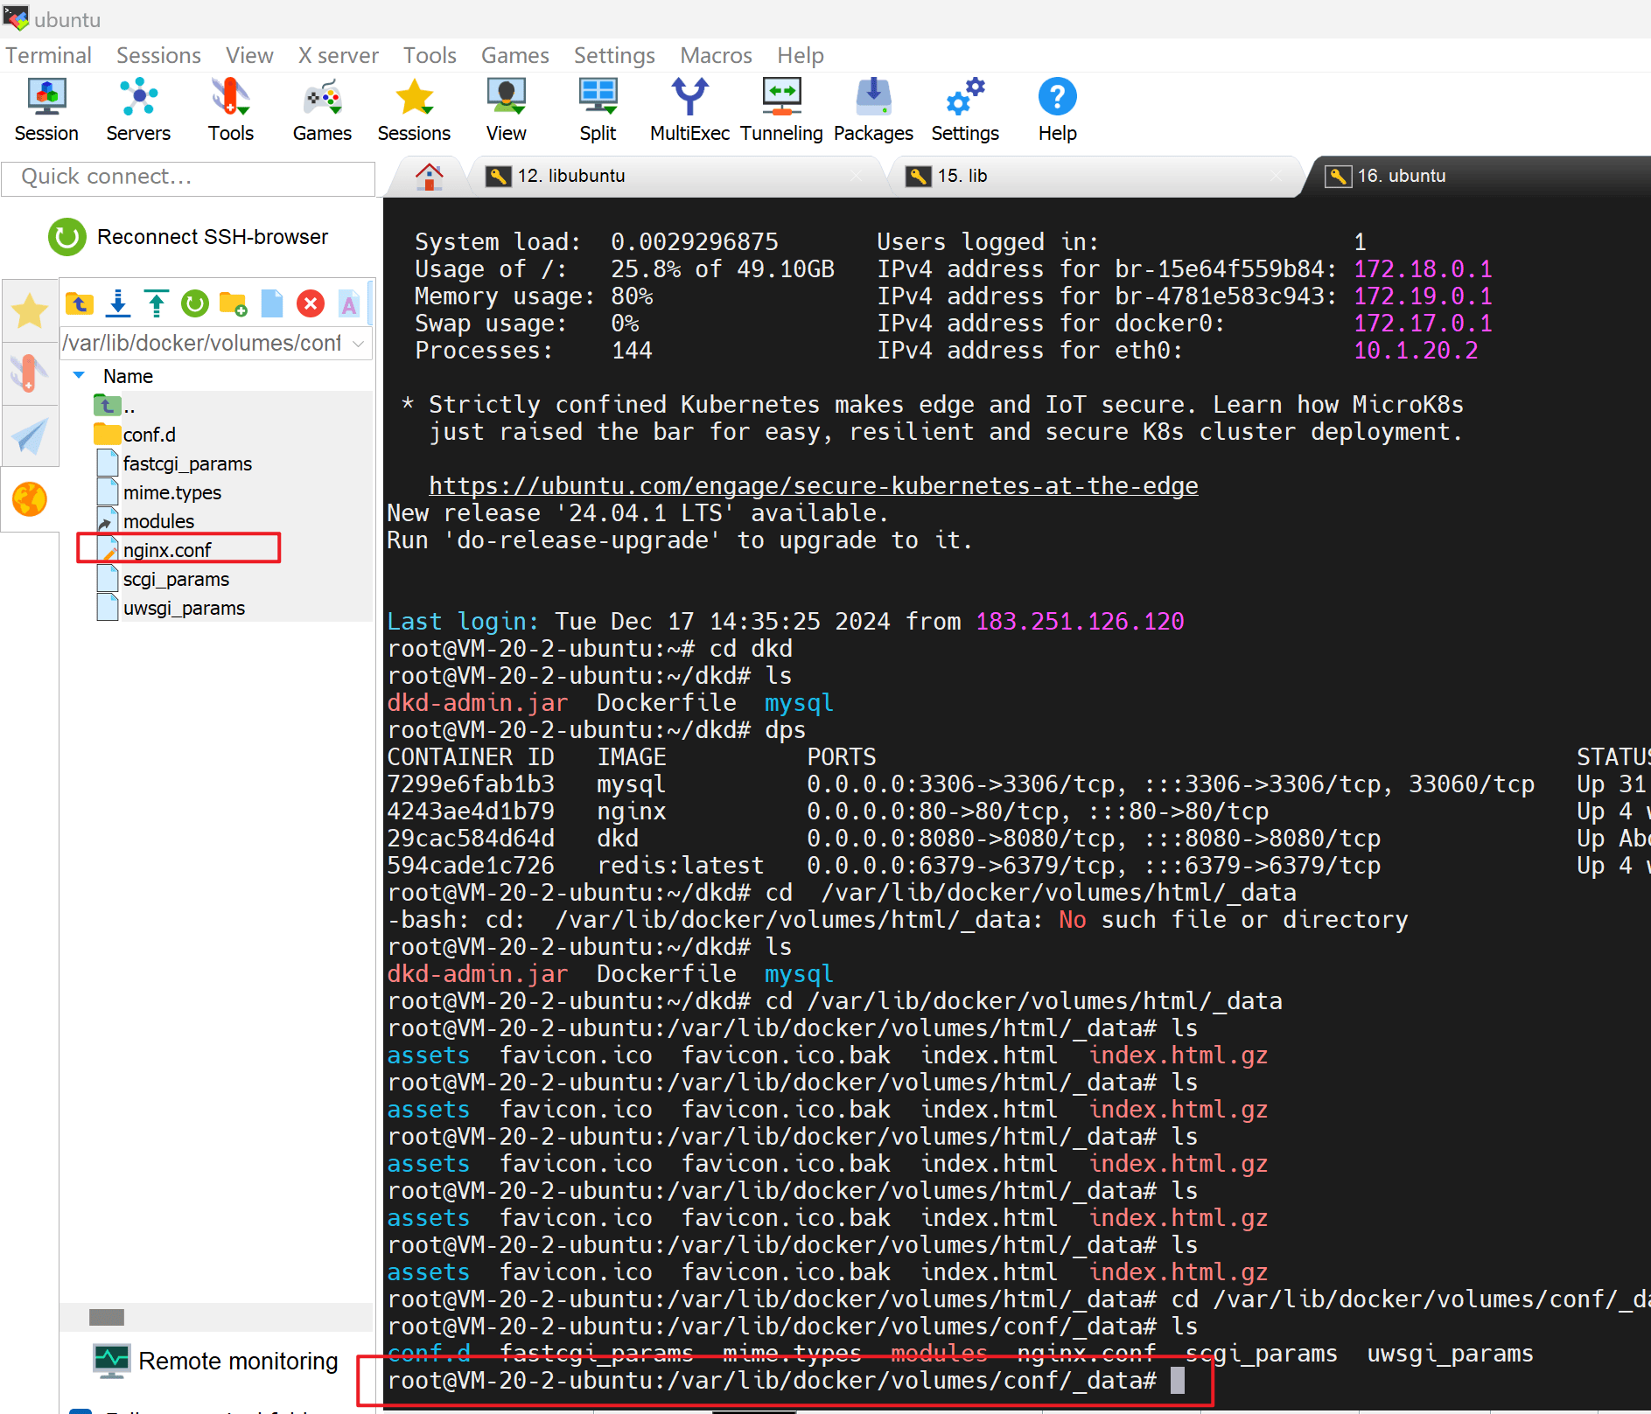Viewport: 1651px width, 1414px height.
Task: Open the remote path dropdown arrow
Action: [358, 344]
